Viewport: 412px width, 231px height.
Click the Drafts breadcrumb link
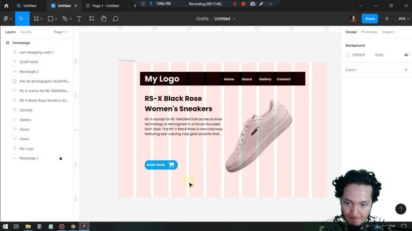pos(202,19)
